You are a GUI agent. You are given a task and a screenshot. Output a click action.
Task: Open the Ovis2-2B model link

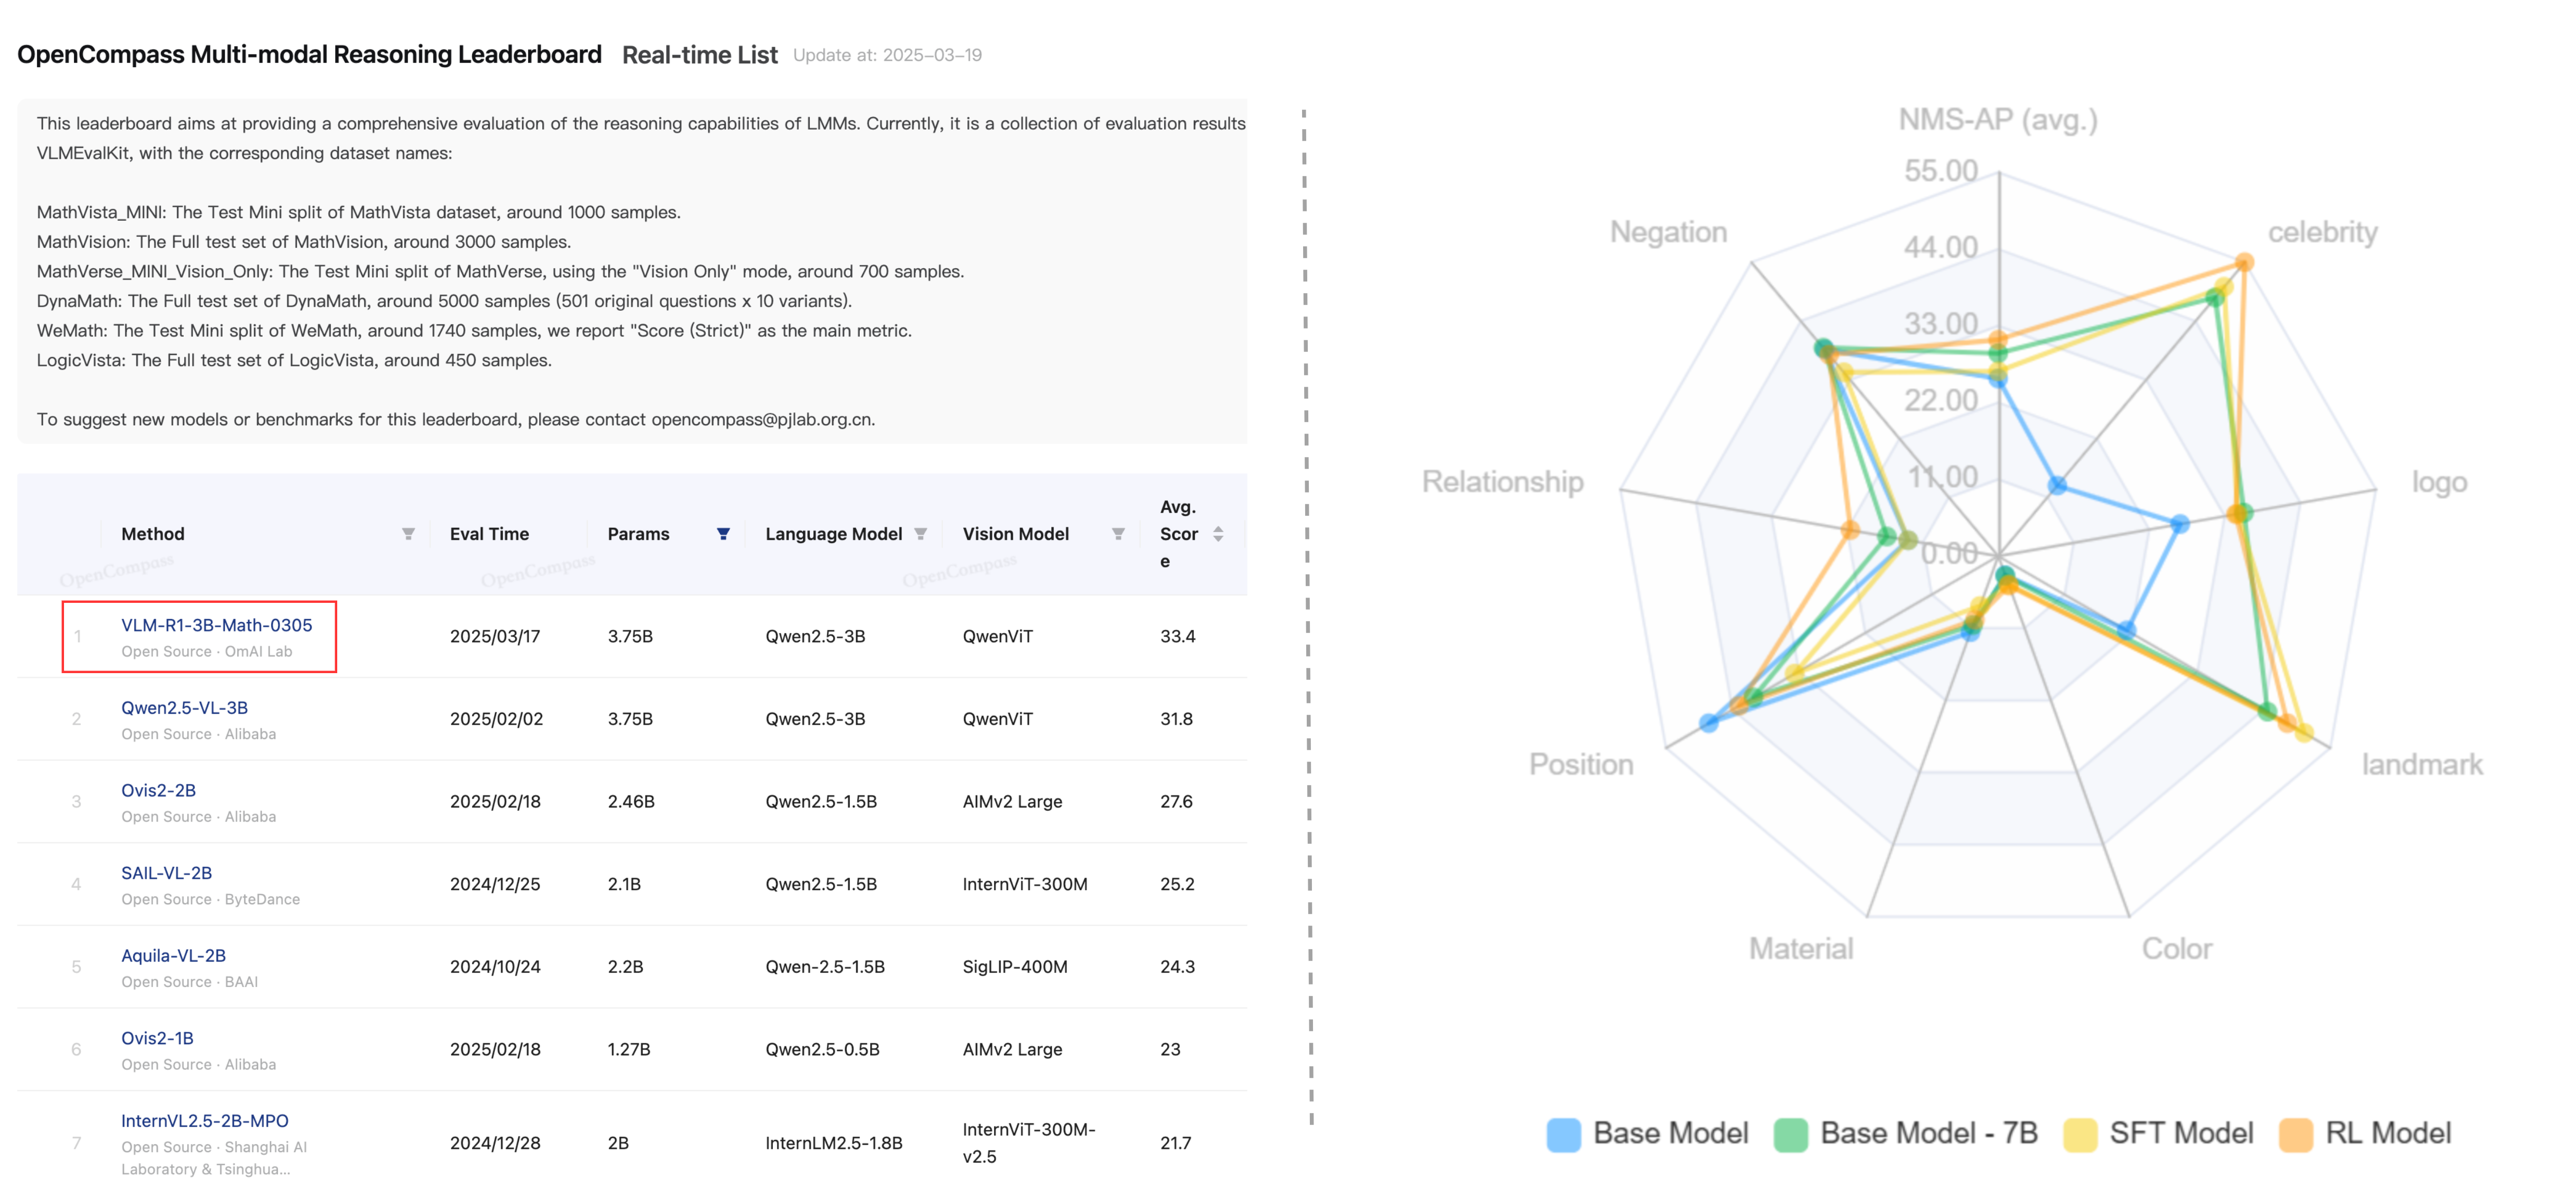point(158,790)
